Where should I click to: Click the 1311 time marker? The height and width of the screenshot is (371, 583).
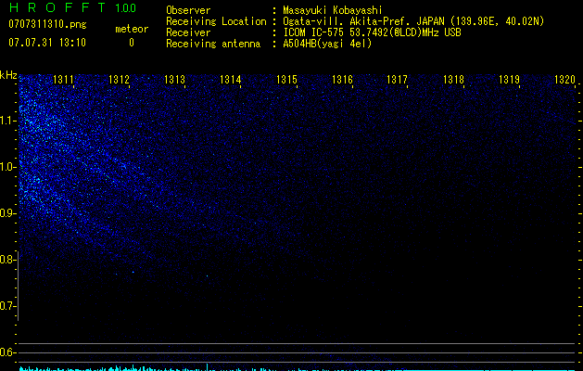click(x=63, y=80)
